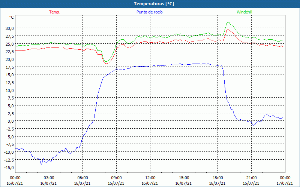Click the -10,0 y-axis value
Screen dimensions: 300x187
click(9, 152)
